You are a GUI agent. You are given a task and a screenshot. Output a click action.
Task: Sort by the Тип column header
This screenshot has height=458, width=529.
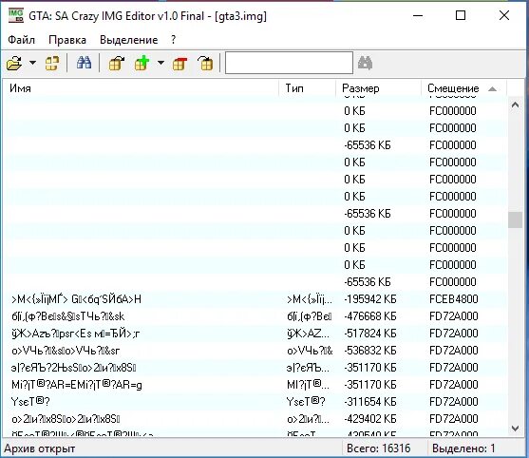[x=307, y=88]
